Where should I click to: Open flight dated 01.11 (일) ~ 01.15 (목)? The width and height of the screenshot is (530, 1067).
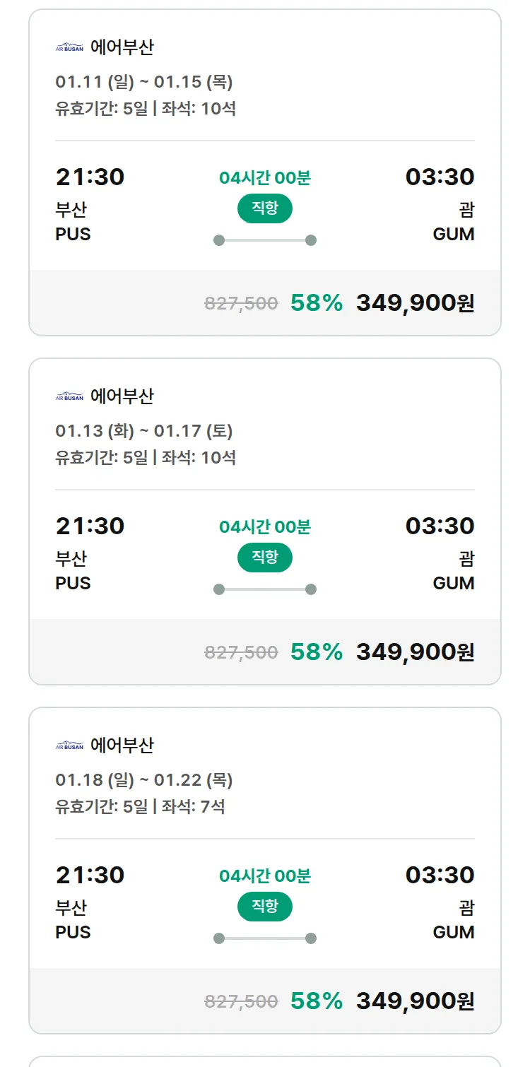pyautogui.click(x=144, y=82)
